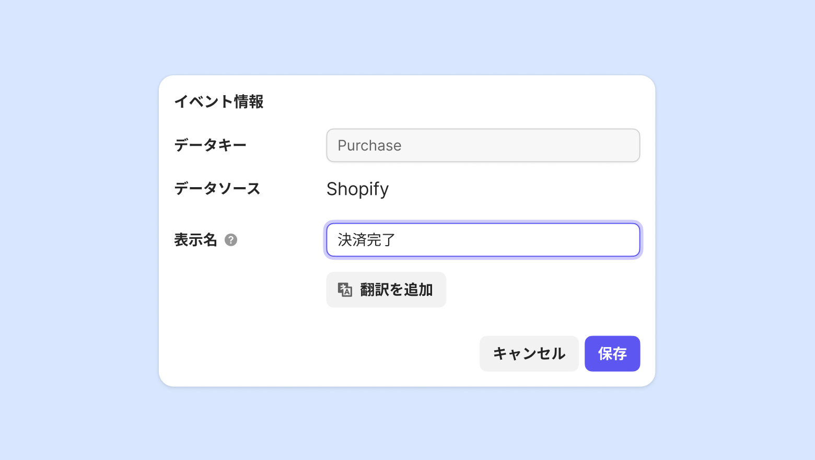
Task: Click the Purchase placeholder text
Action: coord(369,145)
